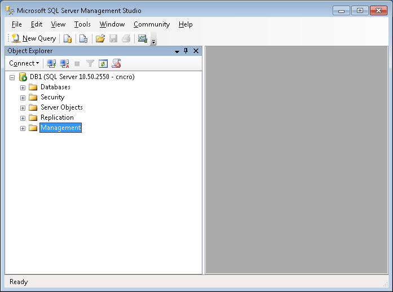Open the File menu
Viewport: 393px width, 292px height.
tap(17, 24)
